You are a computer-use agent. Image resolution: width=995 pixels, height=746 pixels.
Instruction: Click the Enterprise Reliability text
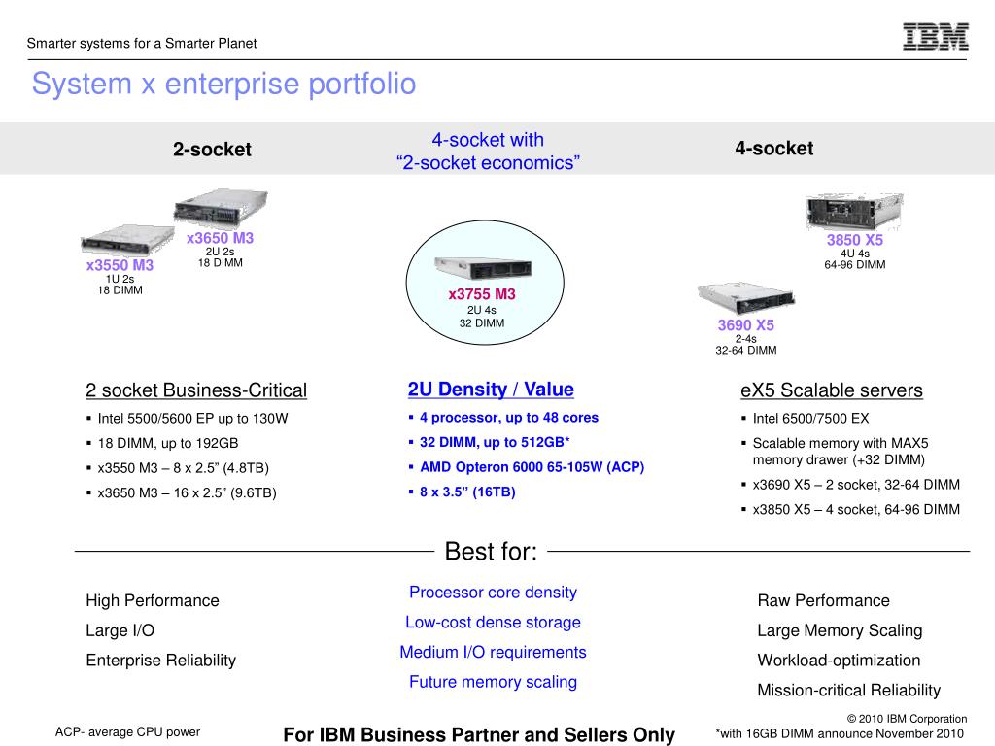point(160,661)
